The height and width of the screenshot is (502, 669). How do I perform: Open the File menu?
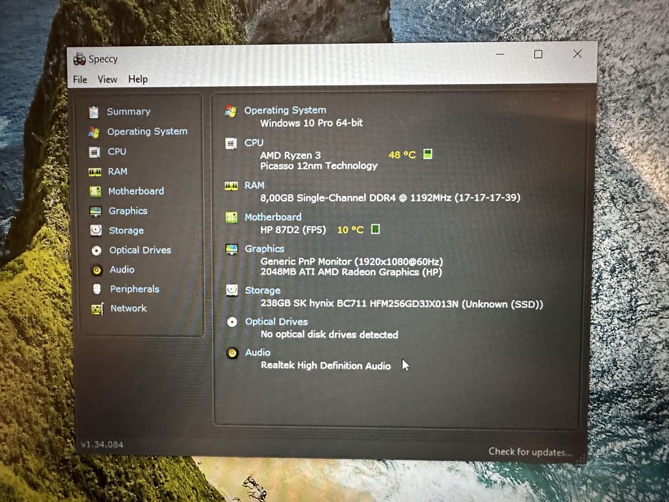coord(80,80)
